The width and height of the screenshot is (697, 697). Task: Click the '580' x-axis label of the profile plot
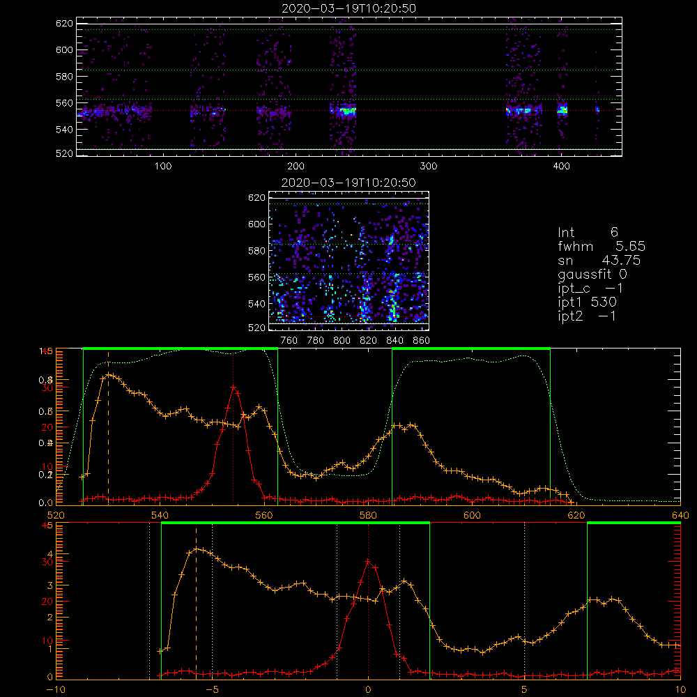pos(368,515)
